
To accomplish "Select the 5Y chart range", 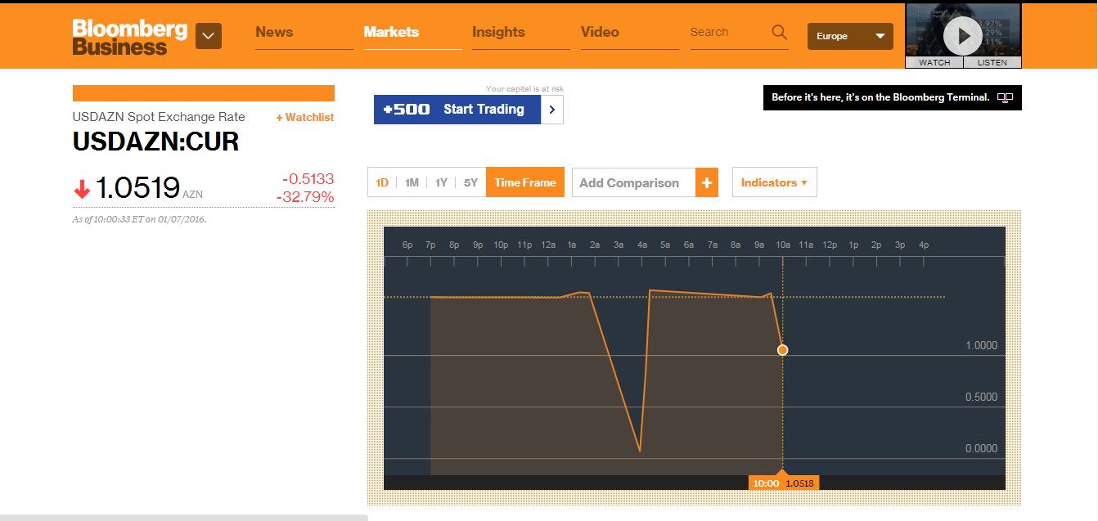I will [x=470, y=182].
